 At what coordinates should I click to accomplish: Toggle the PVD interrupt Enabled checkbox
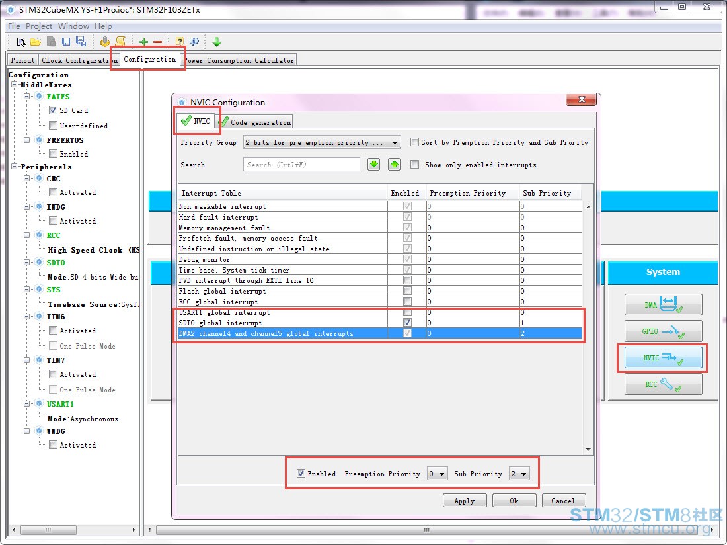coord(407,280)
